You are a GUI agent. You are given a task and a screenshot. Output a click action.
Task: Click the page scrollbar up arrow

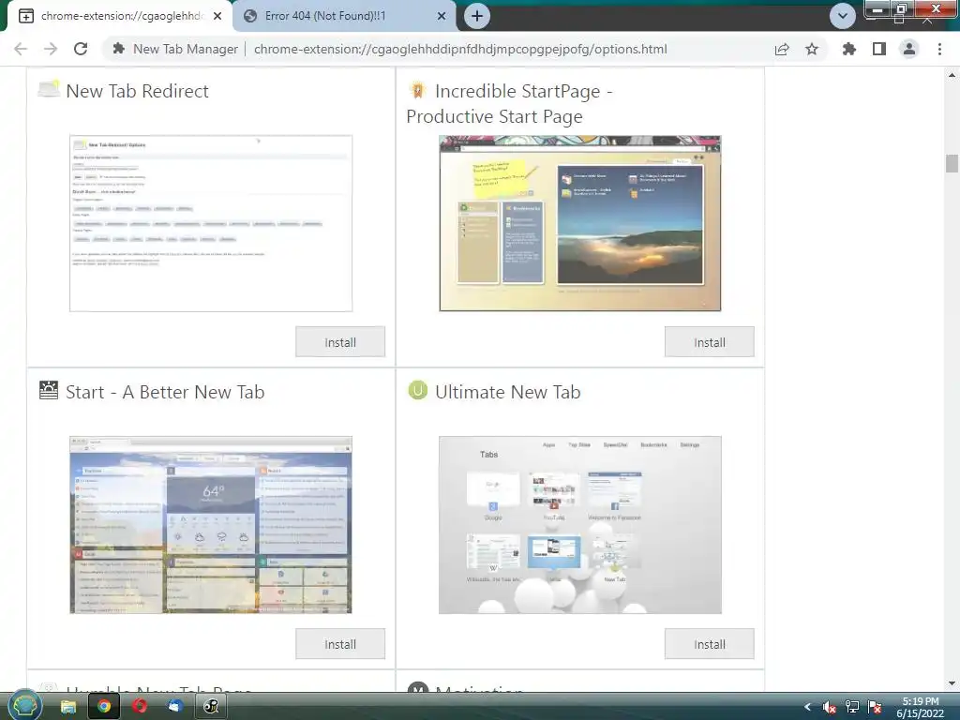pos(952,75)
